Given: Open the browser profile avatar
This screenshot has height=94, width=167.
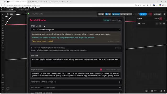Looking at the screenshot, I should click(x=154, y=5).
